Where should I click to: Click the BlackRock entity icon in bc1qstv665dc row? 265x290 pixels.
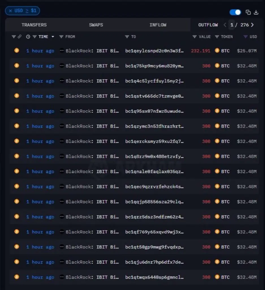pyautogui.click(x=62, y=96)
